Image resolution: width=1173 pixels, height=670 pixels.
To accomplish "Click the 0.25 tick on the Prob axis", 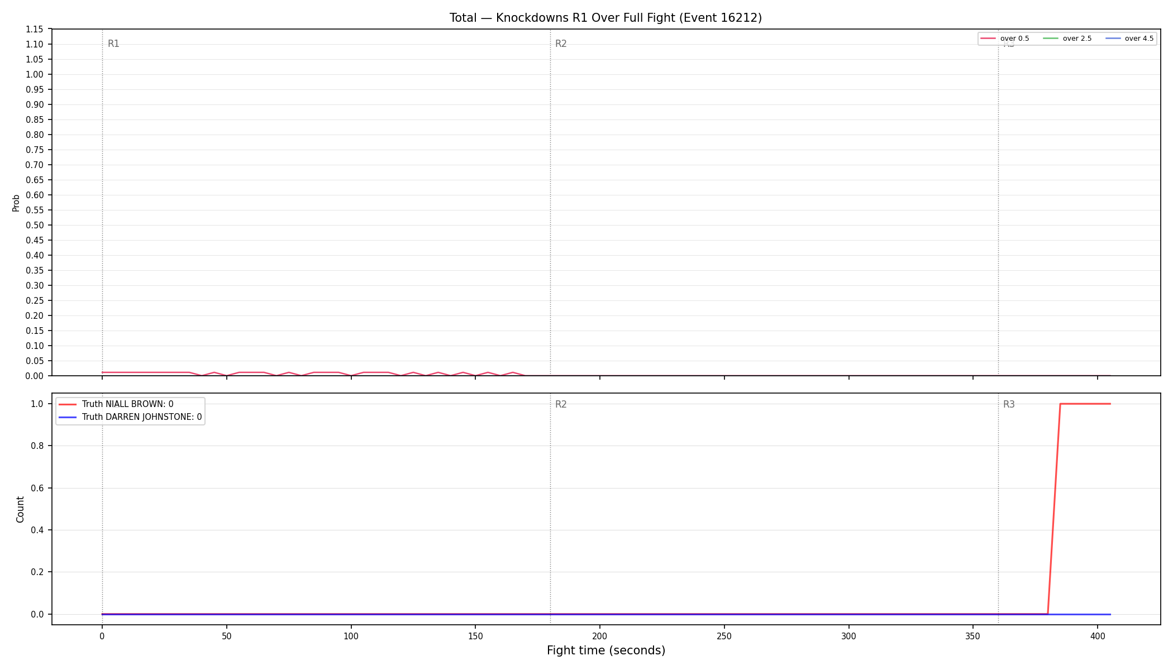I will [35, 300].
